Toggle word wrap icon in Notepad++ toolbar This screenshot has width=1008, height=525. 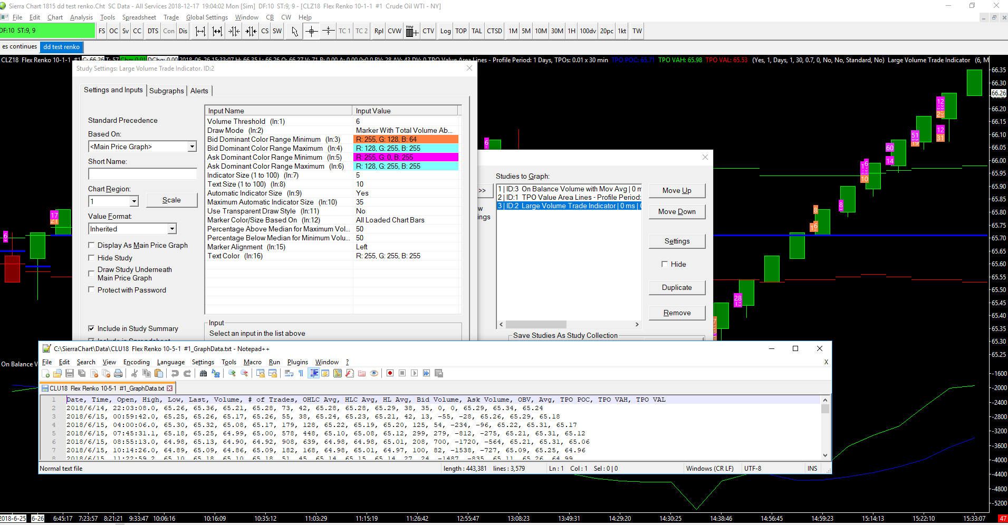coord(289,373)
